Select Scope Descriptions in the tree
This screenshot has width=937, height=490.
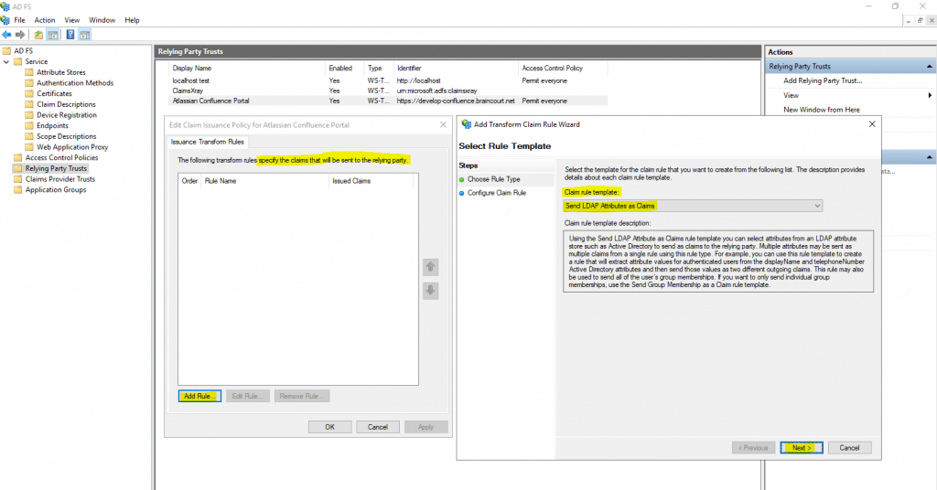[66, 137]
